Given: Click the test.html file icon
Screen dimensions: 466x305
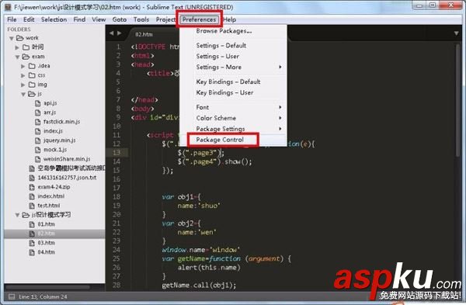Looking at the screenshot, I should pos(32,206).
